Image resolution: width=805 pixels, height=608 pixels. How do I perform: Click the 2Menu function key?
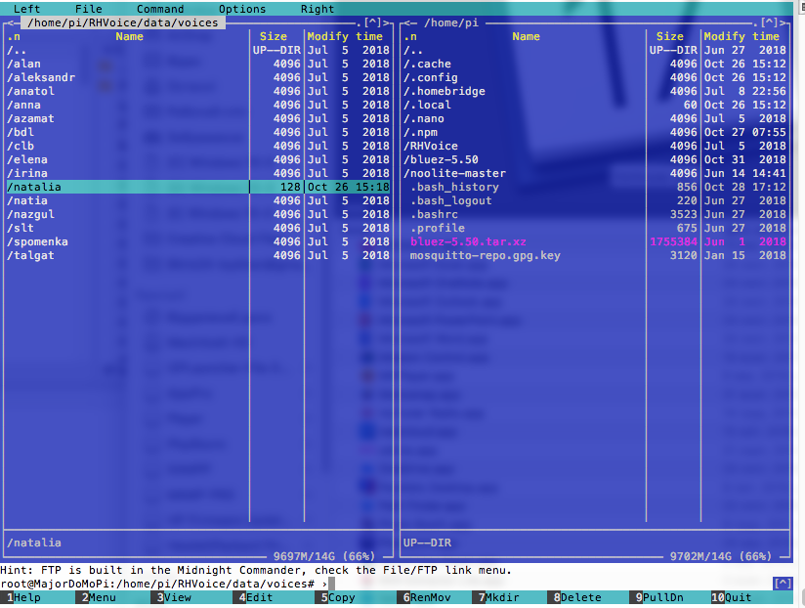point(99,597)
